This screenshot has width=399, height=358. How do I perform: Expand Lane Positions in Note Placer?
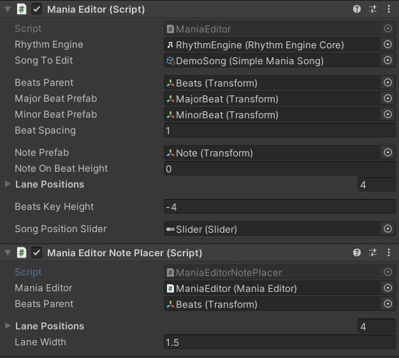pos(8,326)
